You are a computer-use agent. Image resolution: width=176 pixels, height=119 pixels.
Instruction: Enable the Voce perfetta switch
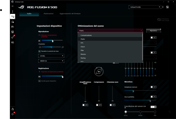pyautogui.click(x=153, y=97)
